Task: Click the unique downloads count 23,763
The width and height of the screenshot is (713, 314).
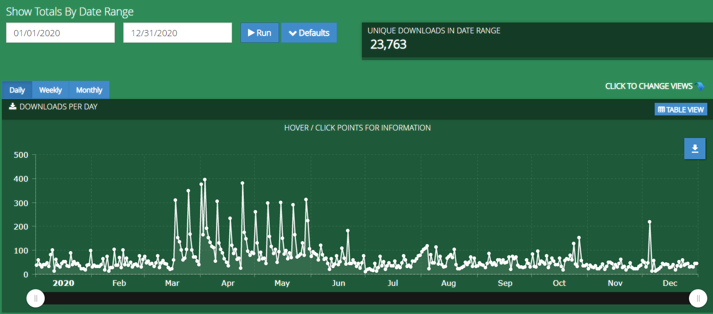Action: point(388,45)
